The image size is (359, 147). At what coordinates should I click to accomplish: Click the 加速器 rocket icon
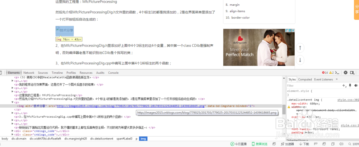(283, 144)
